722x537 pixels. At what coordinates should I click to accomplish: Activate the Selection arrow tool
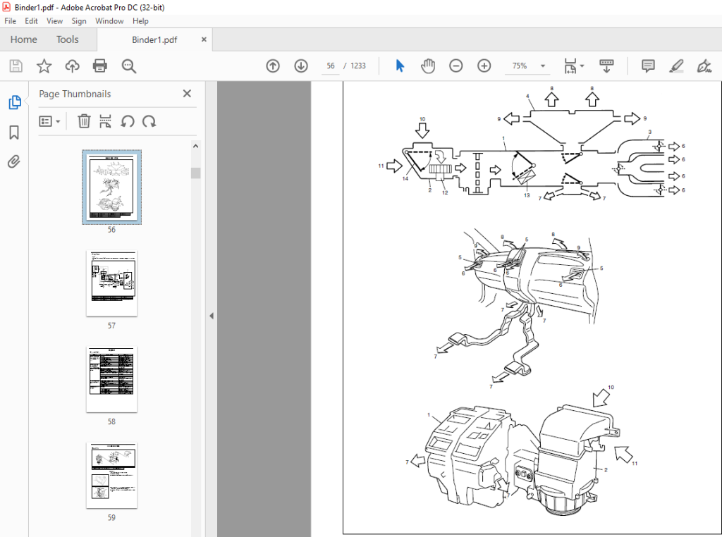400,66
